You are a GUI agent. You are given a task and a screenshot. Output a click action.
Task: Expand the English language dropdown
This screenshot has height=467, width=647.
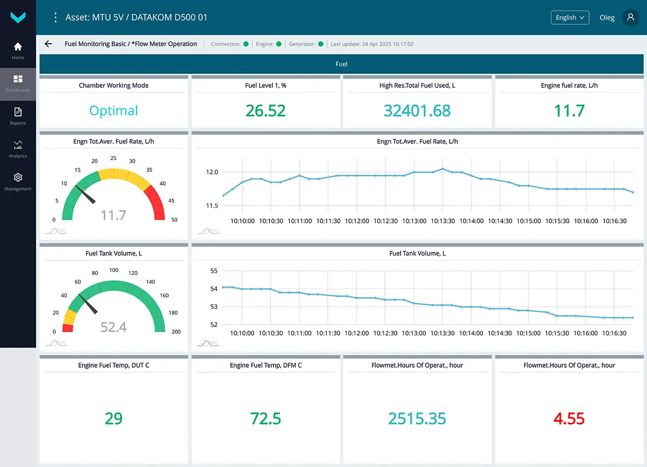pos(569,17)
